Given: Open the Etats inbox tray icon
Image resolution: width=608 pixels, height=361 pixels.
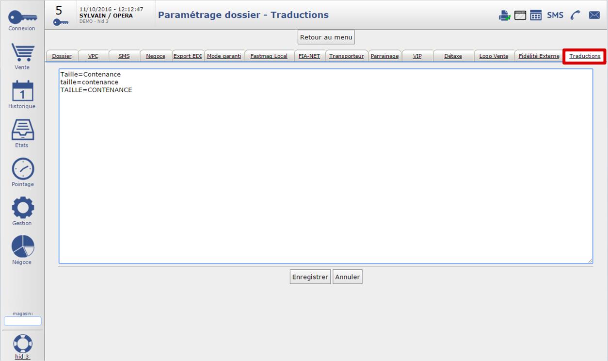Looking at the screenshot, I should [x=22, y=130].
